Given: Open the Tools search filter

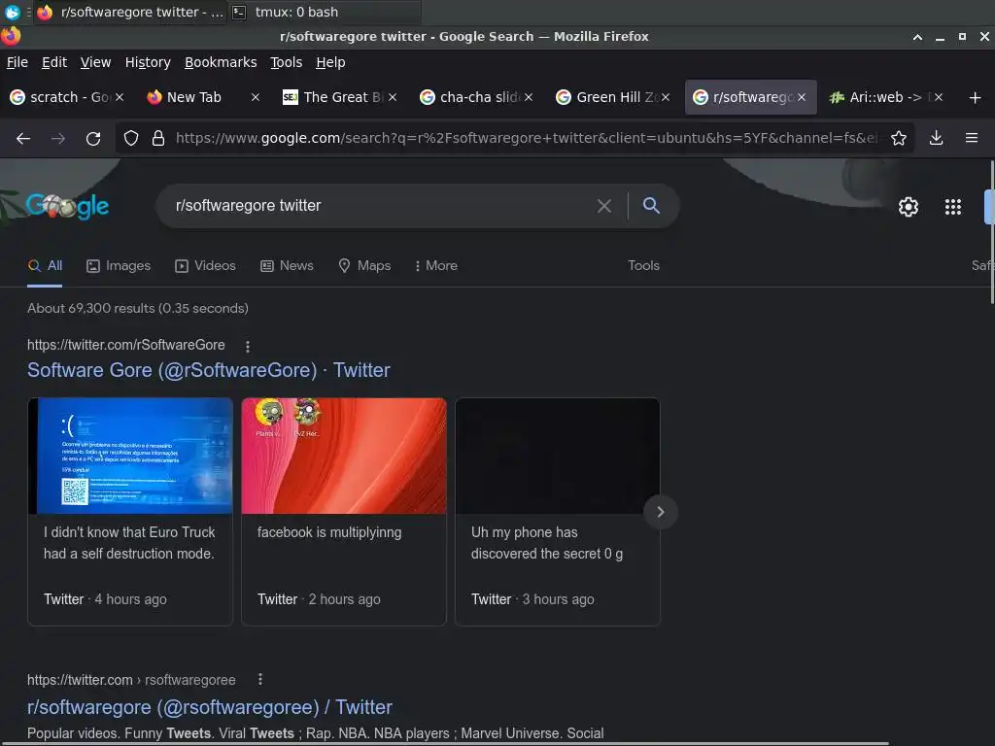Looking at the screenshot, I should coord(643,266).
